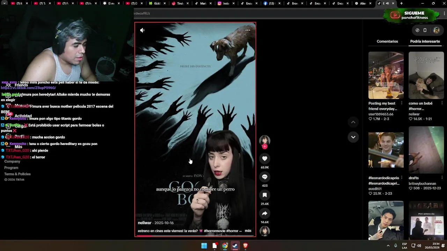Save video with the bookmark icon

pos(265,195)
